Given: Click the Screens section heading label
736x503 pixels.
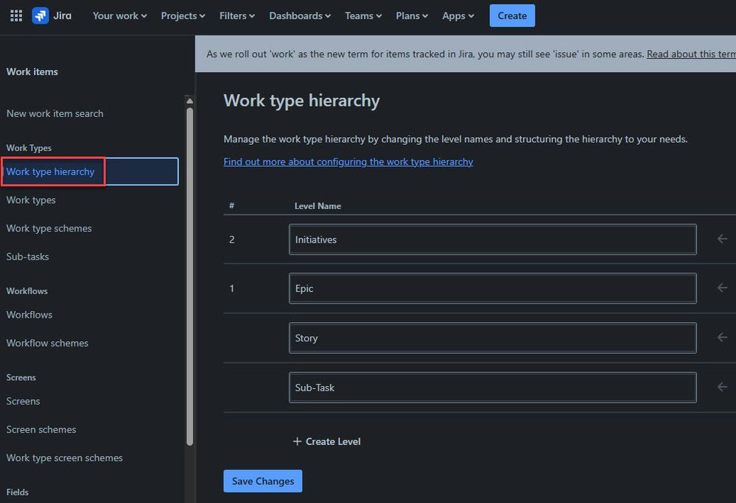Looking at the screenshot, I should click(21, 377).
